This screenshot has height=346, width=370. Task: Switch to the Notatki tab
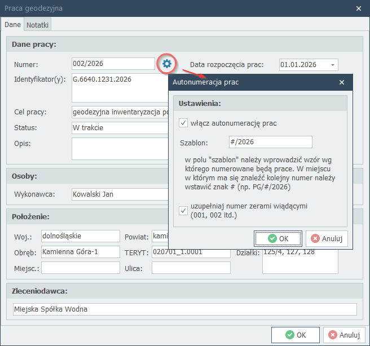tap(38, 25)
